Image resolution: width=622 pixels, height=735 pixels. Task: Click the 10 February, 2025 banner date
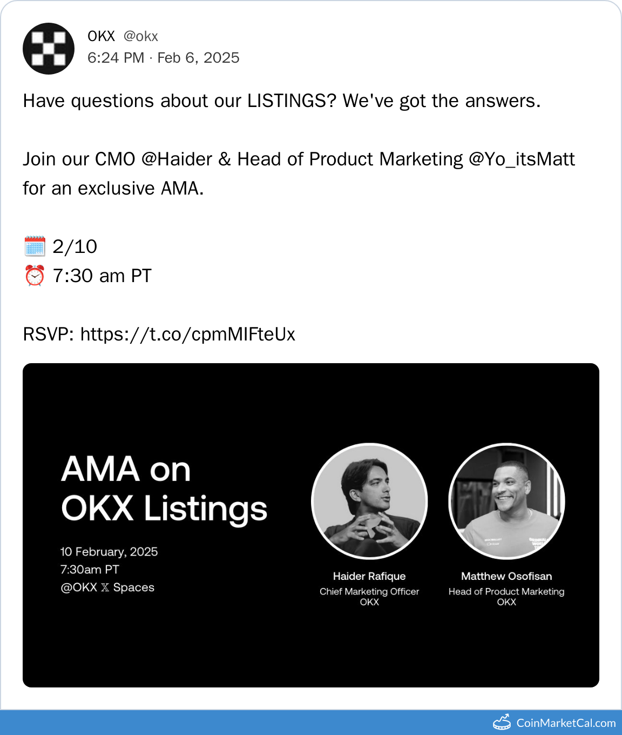(109, 552)
